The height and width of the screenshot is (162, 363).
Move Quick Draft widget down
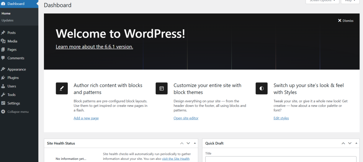pos(350,143)
